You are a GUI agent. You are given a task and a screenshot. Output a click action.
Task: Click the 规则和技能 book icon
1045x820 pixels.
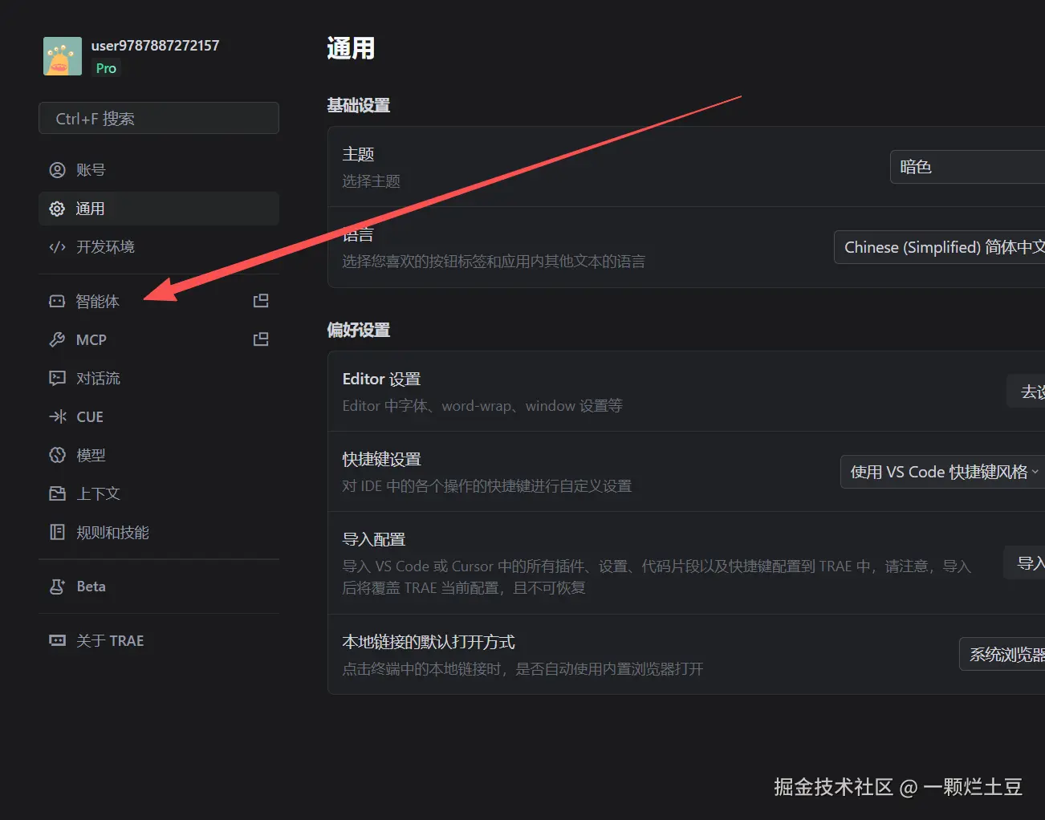tap(57, 533)
